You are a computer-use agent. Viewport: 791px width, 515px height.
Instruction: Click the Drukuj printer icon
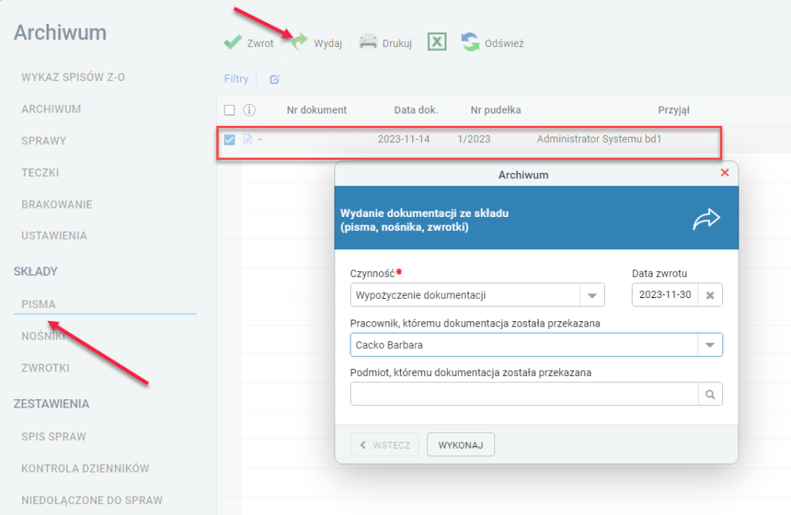pos(368,42)
